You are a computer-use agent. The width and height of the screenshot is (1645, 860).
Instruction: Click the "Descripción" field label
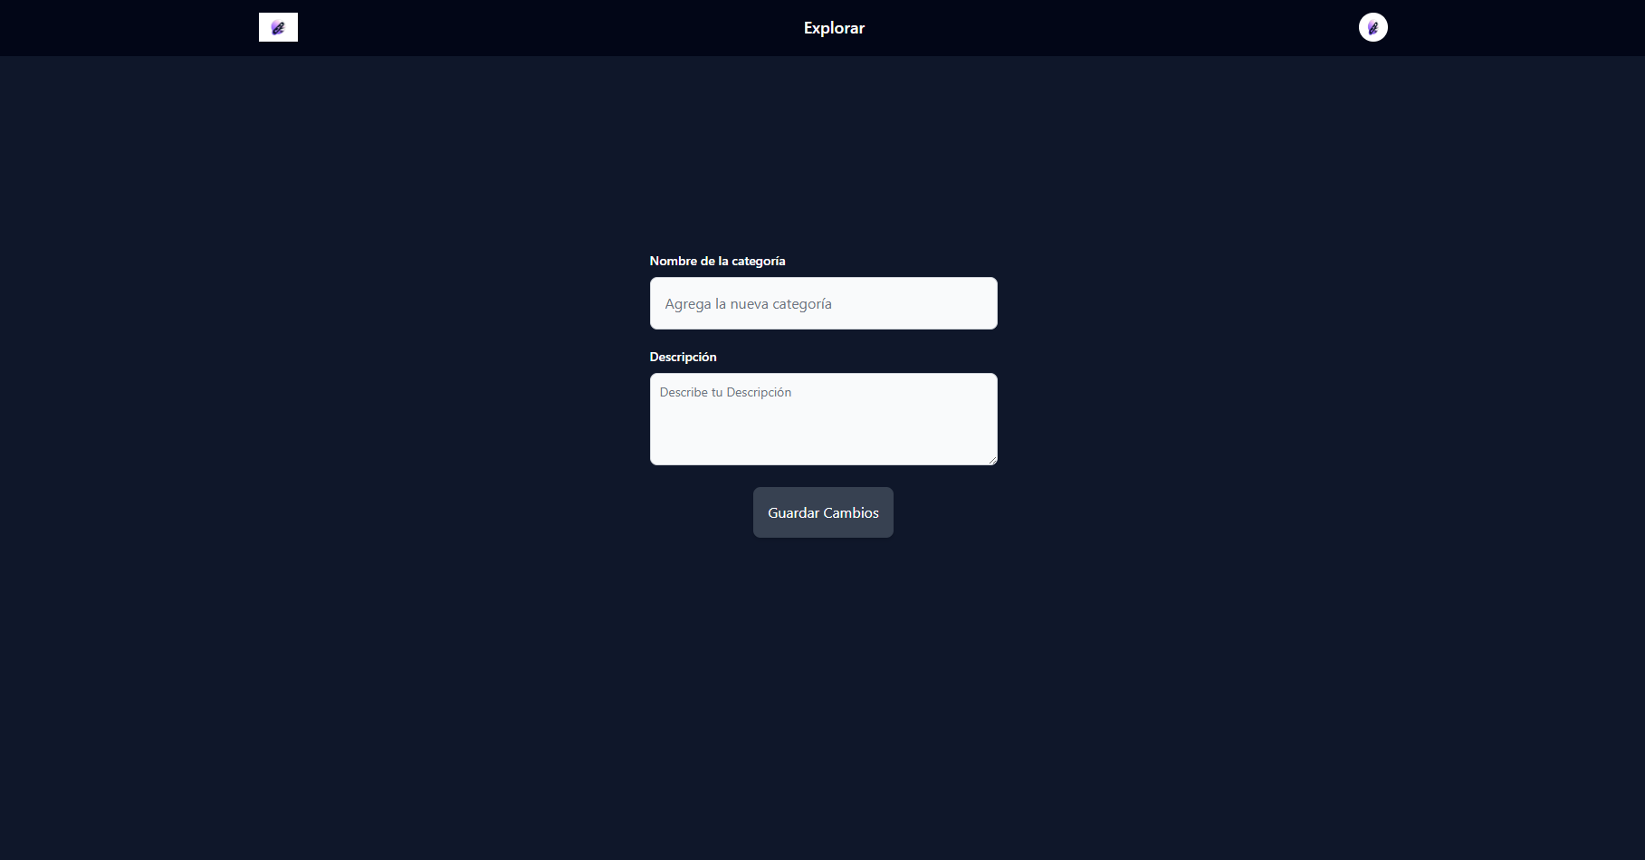tap(683, 357)
